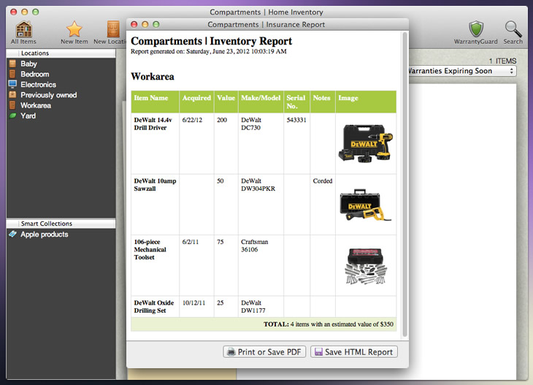Click DeWalt Sawzall product image
This screenshot has height=385, width=533.
tap(365, 205)
